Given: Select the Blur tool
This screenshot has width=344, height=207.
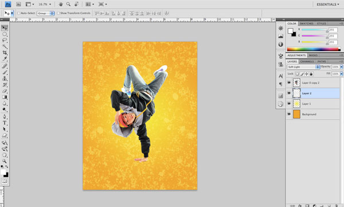Looking at the screenshot, I should point(5,103).
